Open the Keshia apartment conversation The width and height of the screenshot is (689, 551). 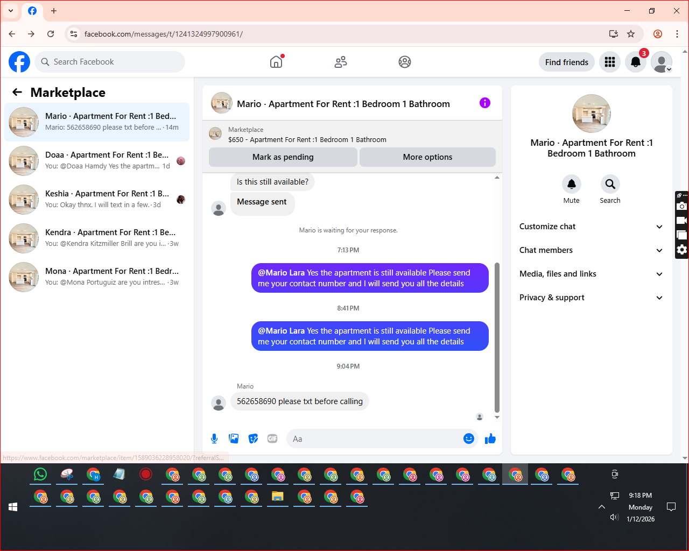coord(97,200)
